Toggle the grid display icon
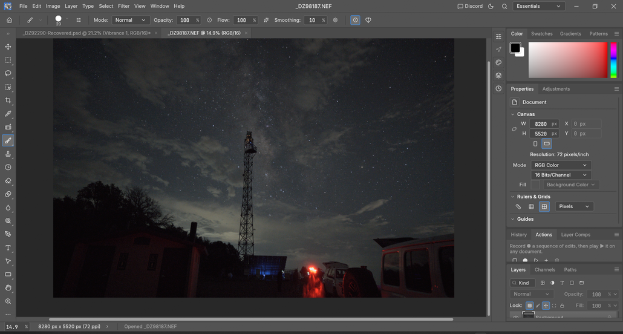The image size is (623, 334). tap(531, 206)
